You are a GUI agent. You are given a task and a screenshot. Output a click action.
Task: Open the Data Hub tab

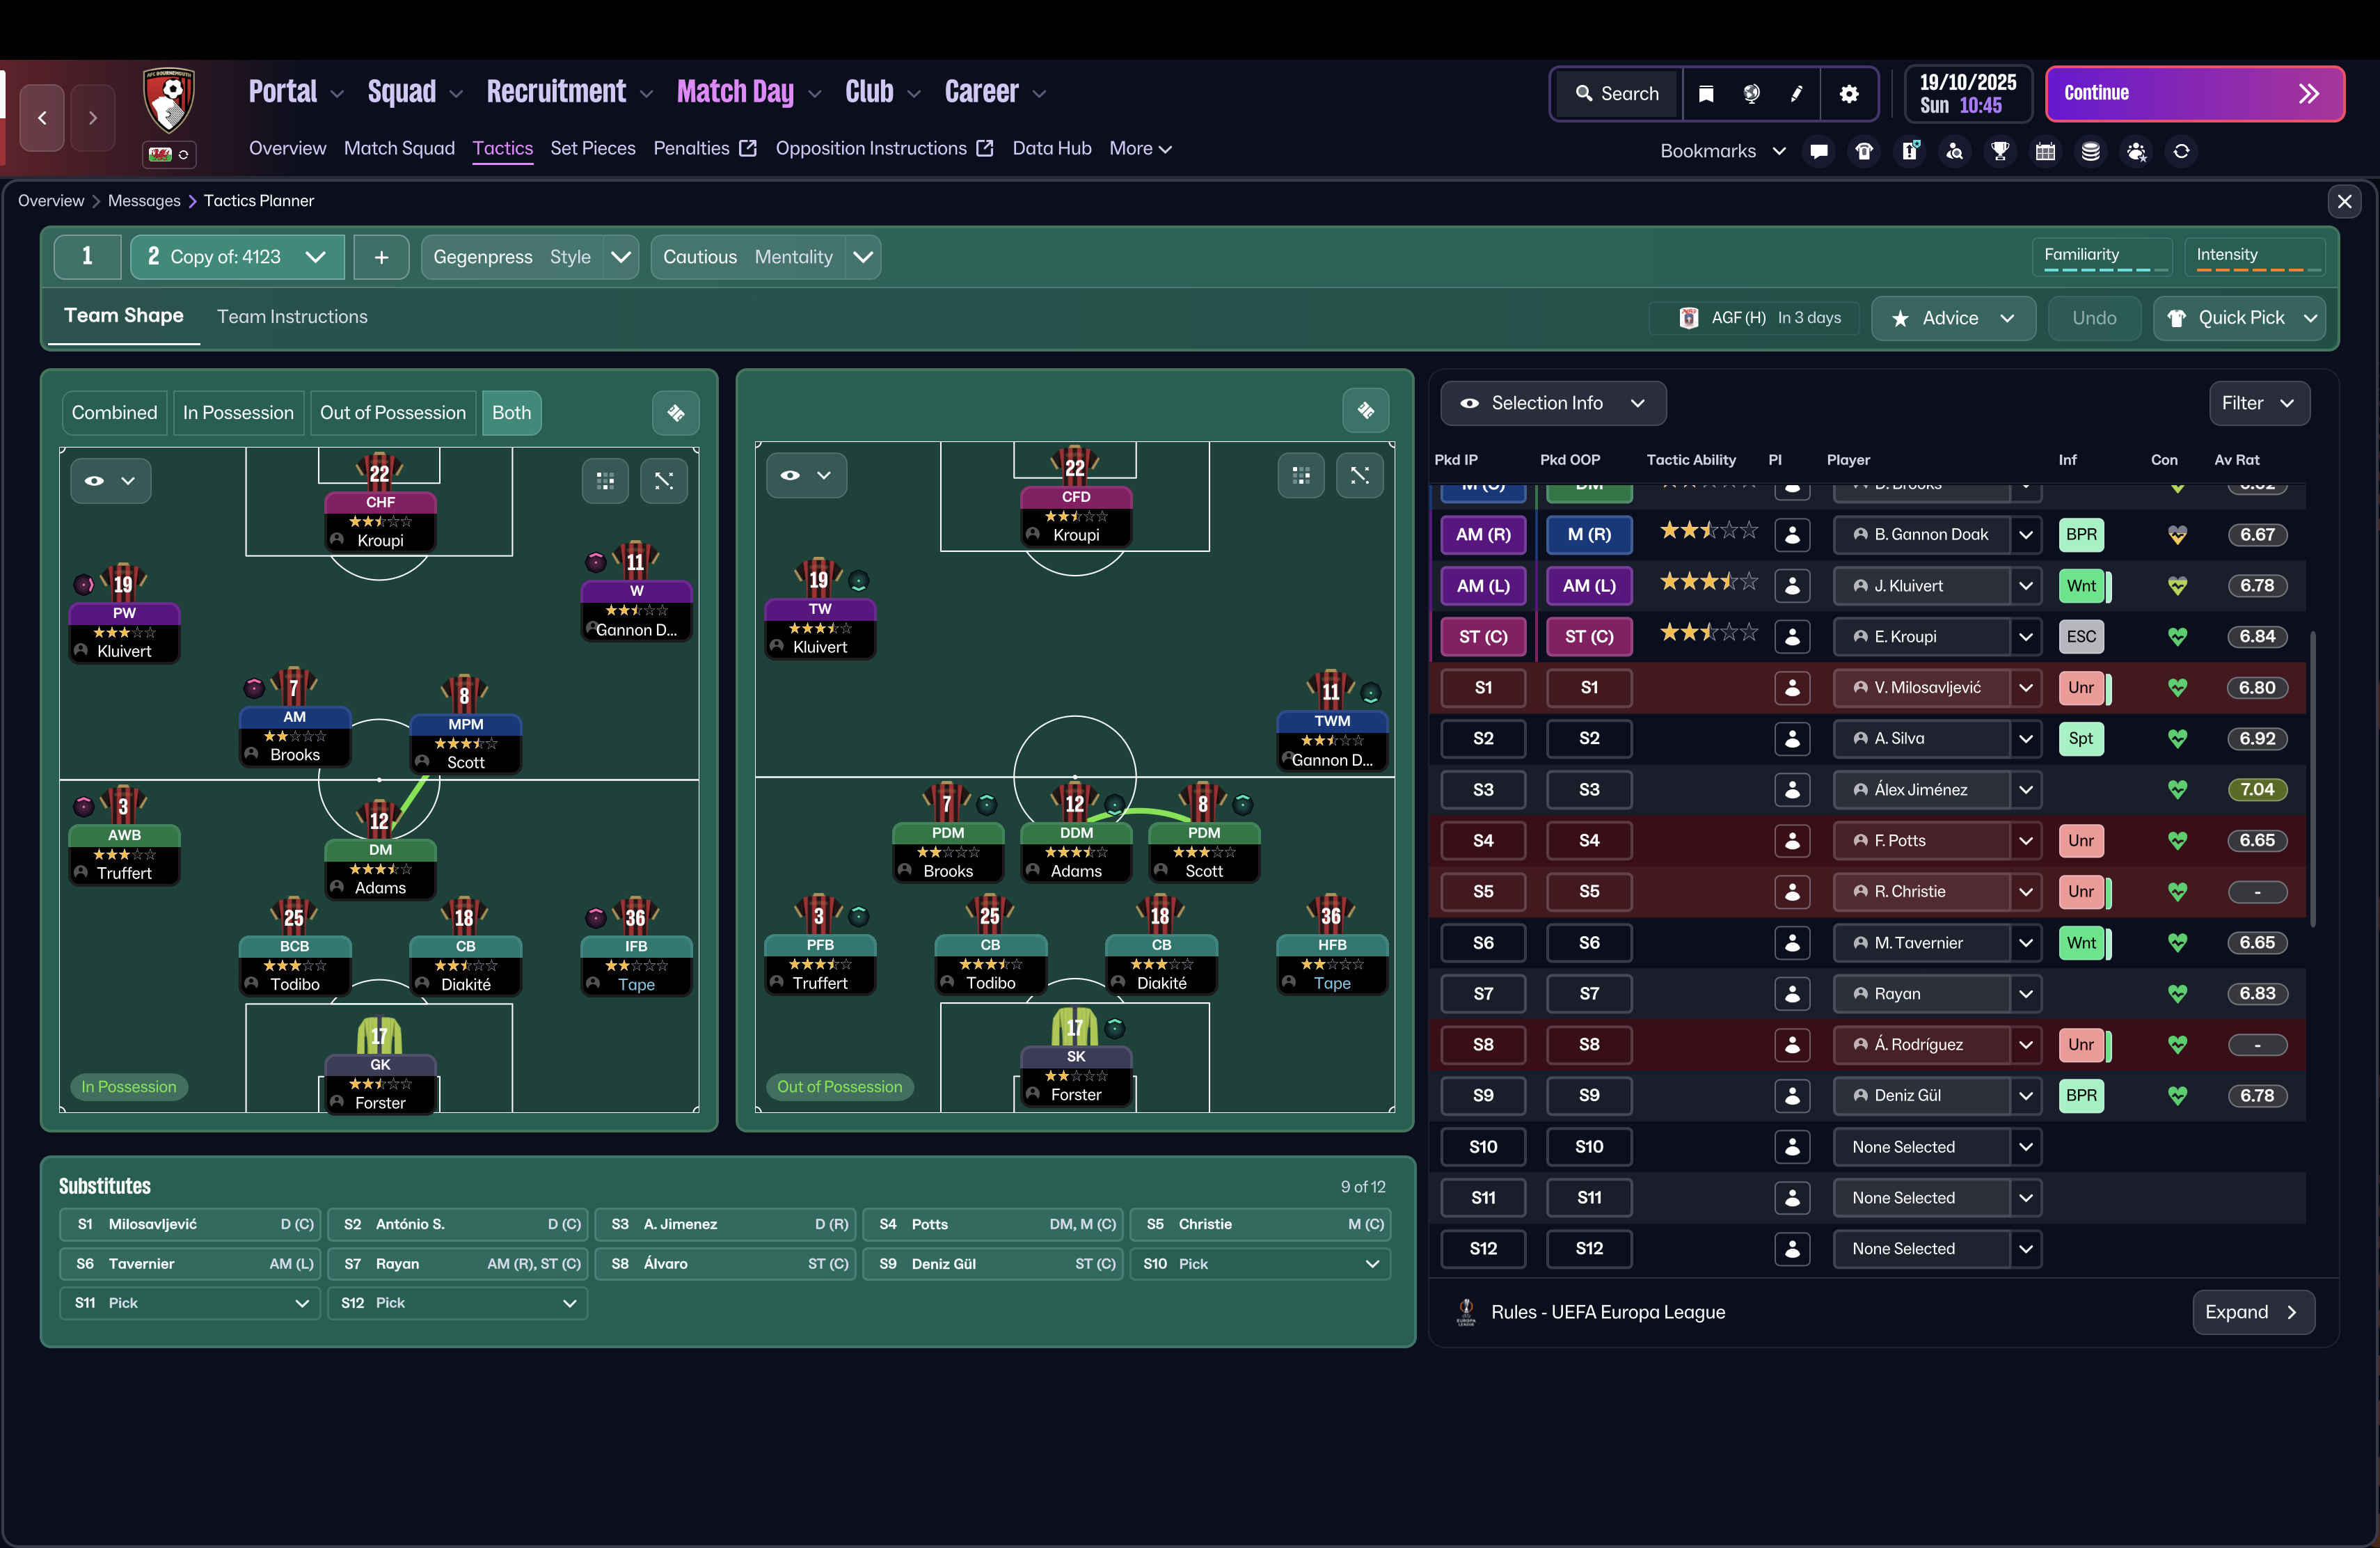pyautogui.click(x=1051, y=148)
